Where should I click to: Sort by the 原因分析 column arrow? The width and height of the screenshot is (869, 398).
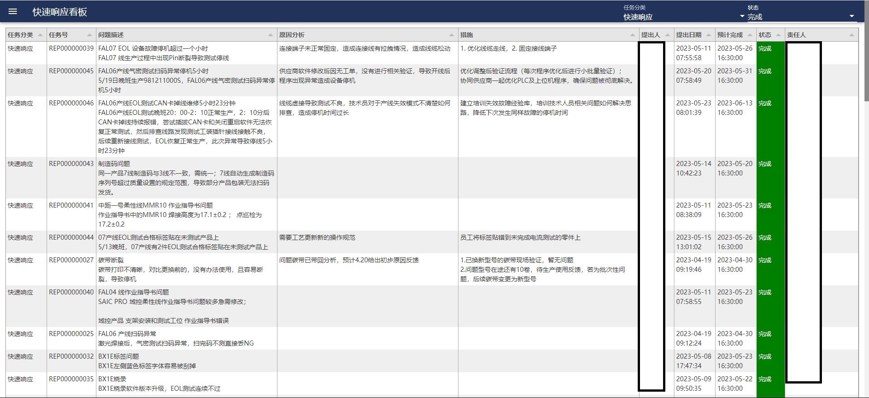click(451, 35)
